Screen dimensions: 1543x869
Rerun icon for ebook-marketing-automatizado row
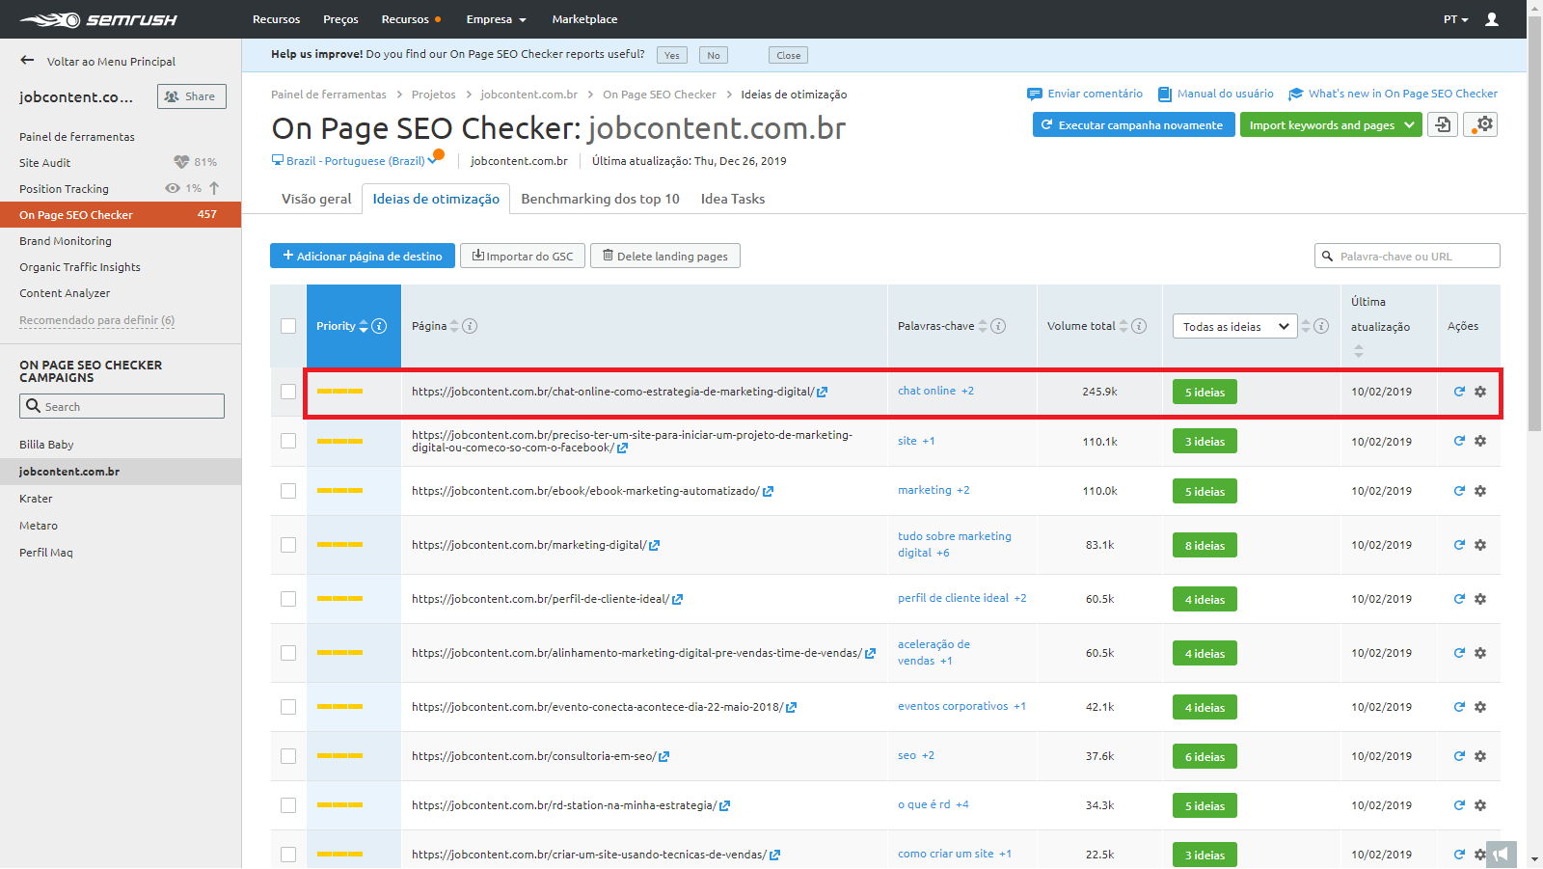tap(1459, 491)
